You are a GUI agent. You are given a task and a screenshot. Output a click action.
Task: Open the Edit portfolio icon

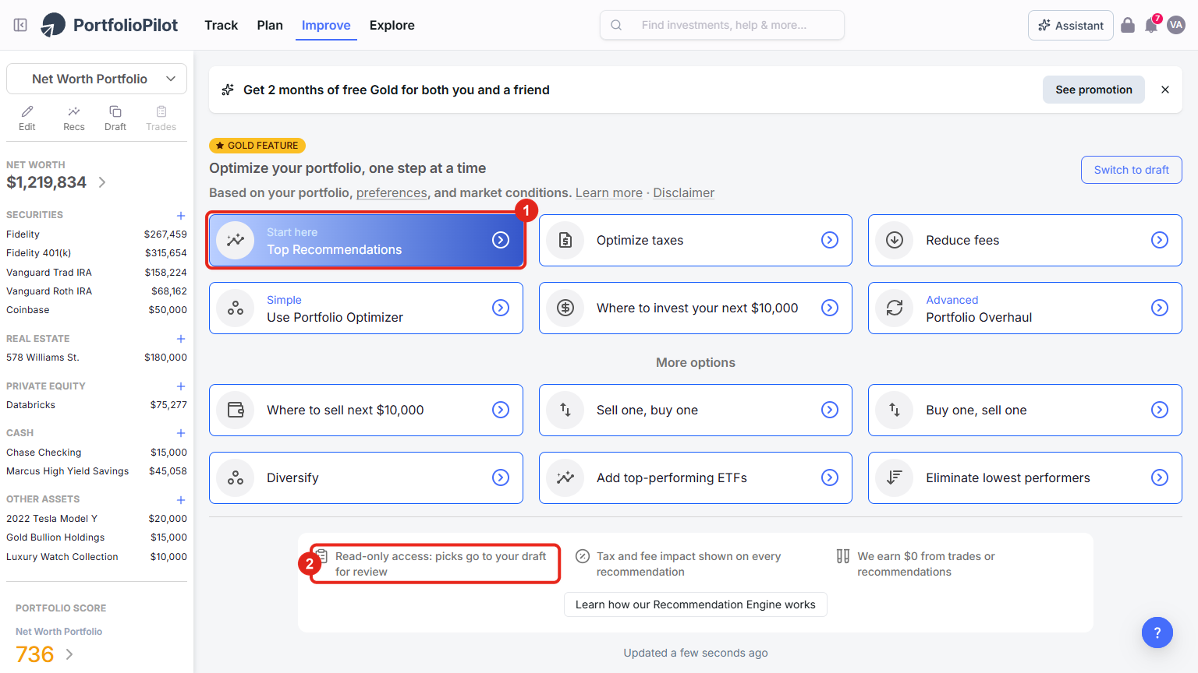coord(27,118)
